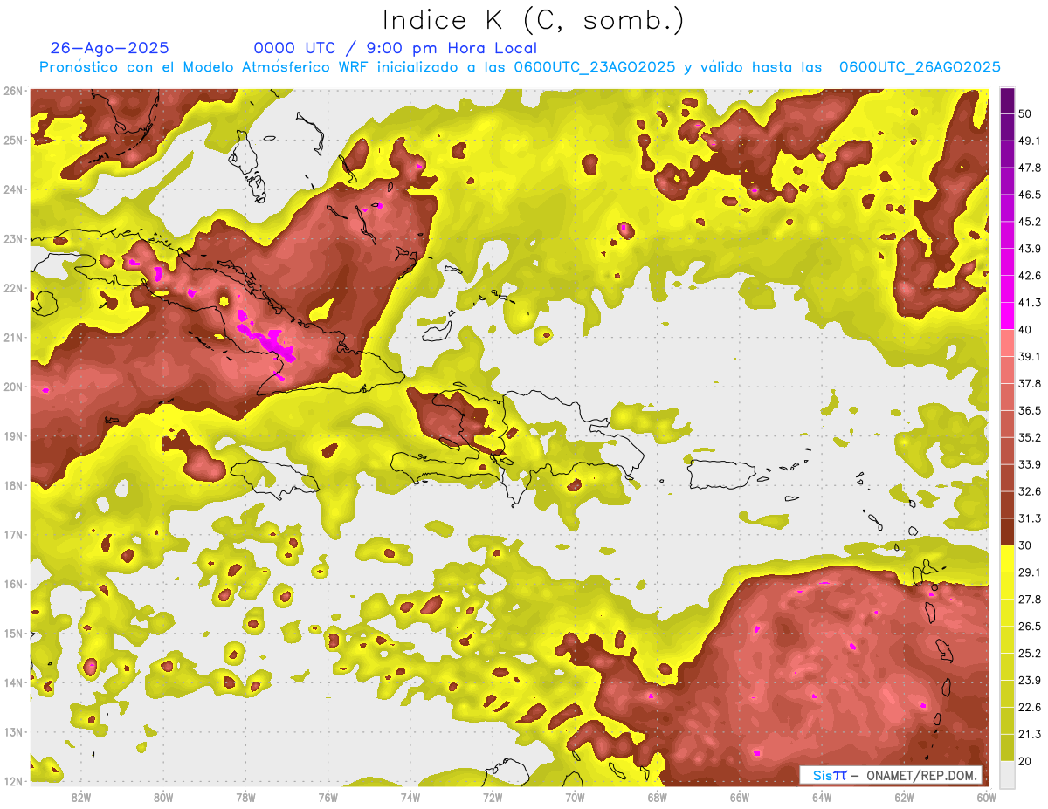Click the colorbar value 32.6
1048x809 pixels.
[x=1030, y=491]
